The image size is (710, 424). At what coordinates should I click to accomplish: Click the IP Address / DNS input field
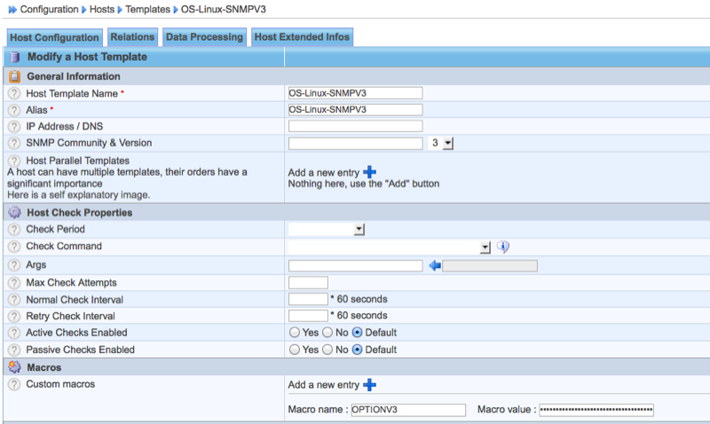click(355, 126)
